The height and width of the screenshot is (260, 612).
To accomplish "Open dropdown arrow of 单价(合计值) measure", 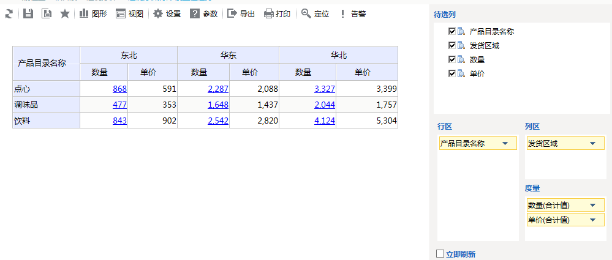I will tap(592, 220).
